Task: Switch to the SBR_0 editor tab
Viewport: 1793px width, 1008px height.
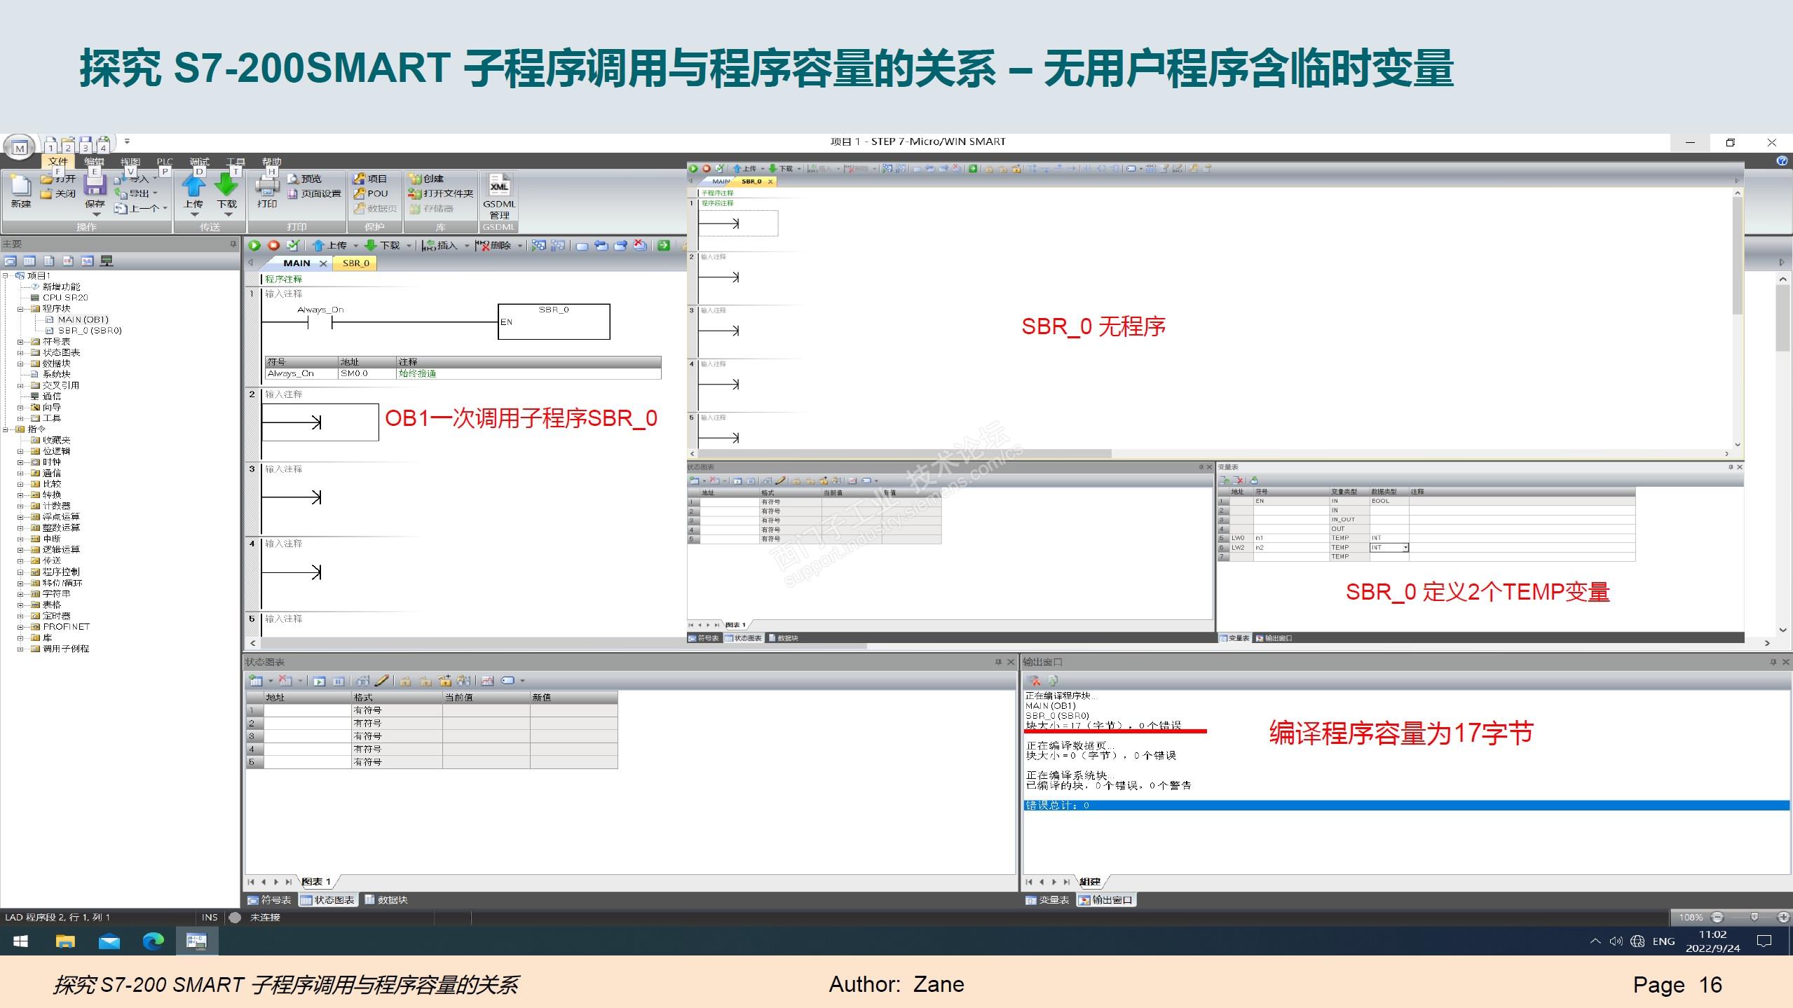Action: point(355,263)
